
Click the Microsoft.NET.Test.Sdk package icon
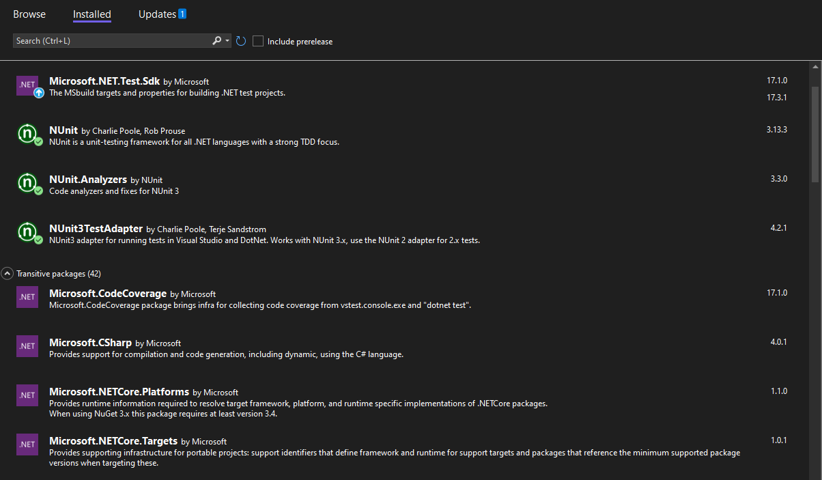[27, 85]
